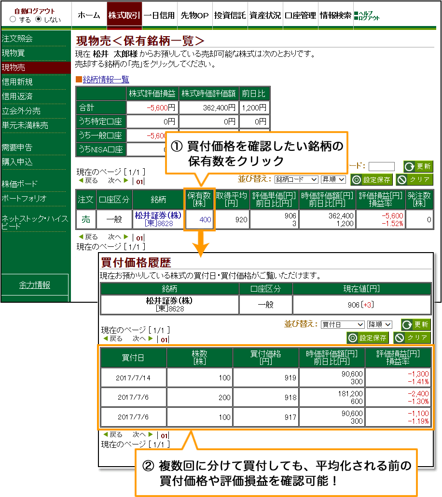Click the stock code input field
The width and height of the screenshot is (442, 497).
(381, 166)
